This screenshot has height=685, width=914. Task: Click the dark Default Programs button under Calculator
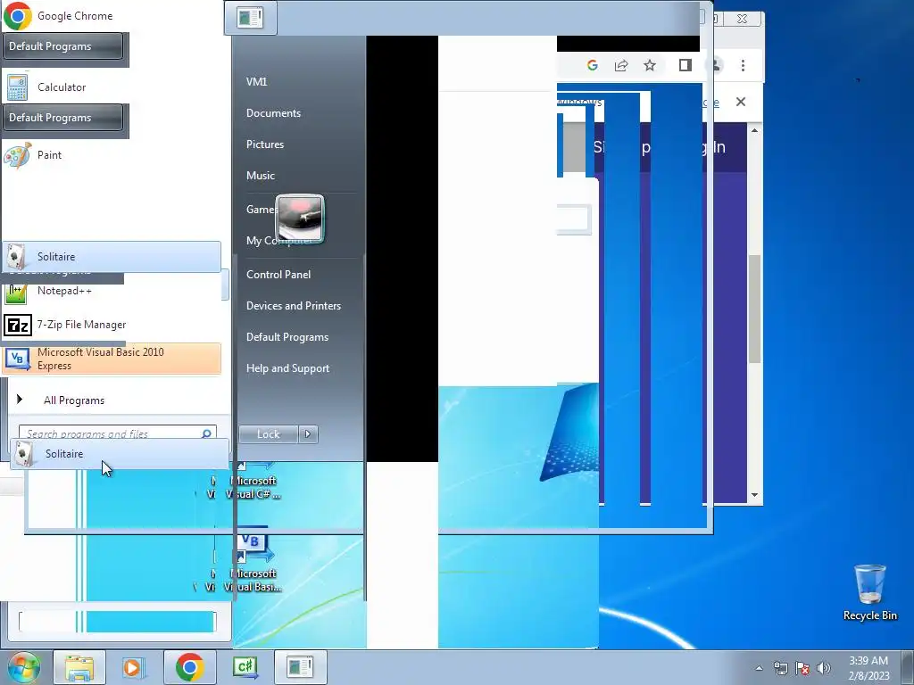(63, 117)
